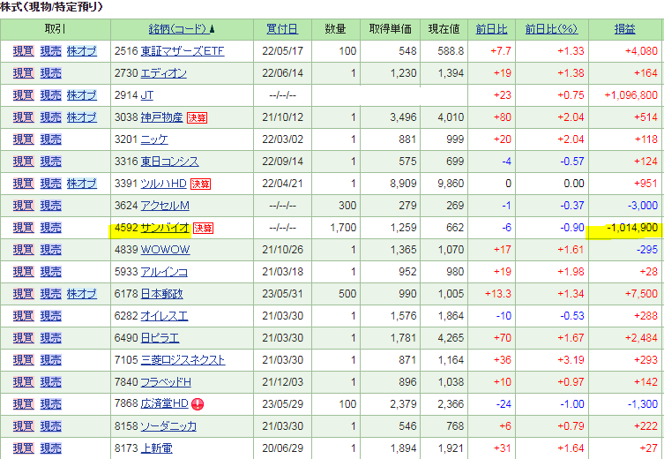This screenshot has height=459, width=664.
Task: Open the 日本郵政 stock link
Action: click(161, 294)
